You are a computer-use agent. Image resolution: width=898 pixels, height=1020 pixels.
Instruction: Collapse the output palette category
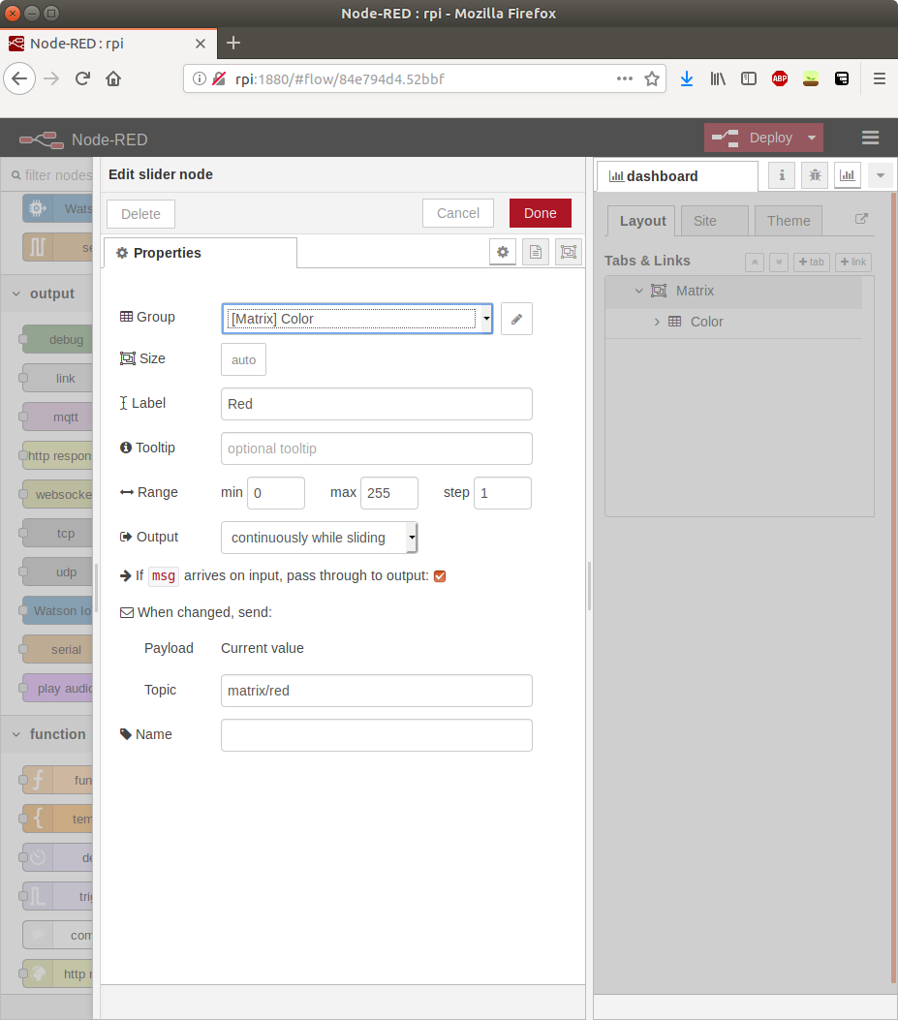(x=16, y=294)
